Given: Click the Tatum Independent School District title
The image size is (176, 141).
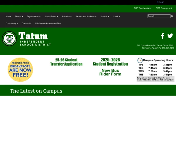Looking at the screenshot, I should [35, 39].
